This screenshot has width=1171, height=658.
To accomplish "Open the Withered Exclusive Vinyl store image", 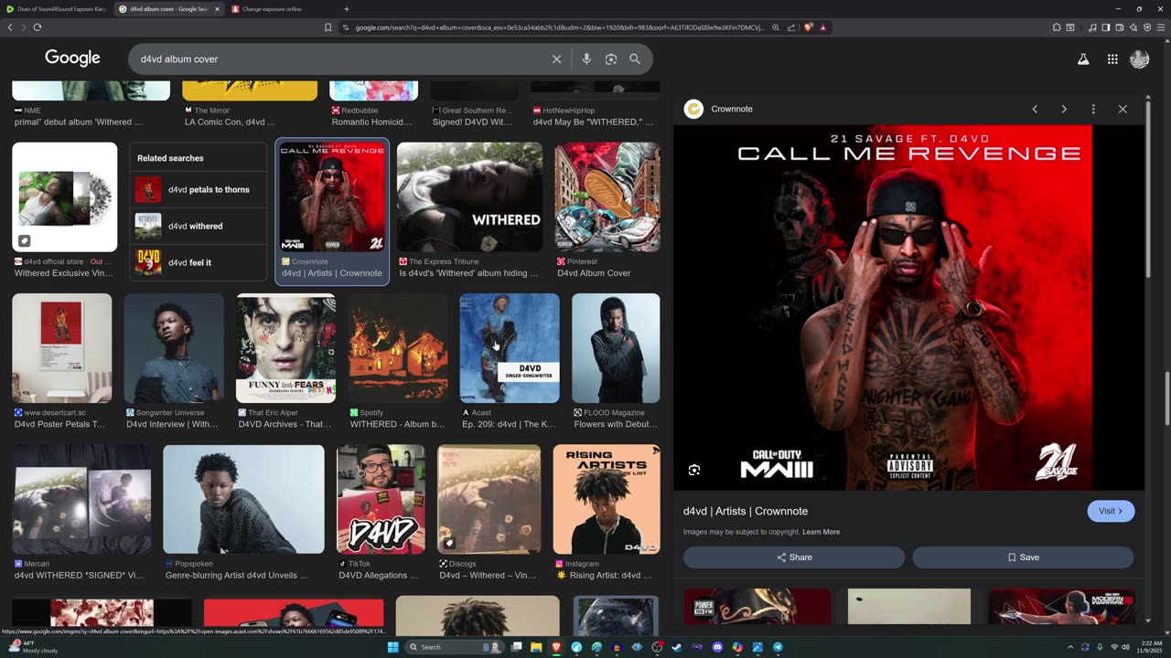I will coord(64,197).
